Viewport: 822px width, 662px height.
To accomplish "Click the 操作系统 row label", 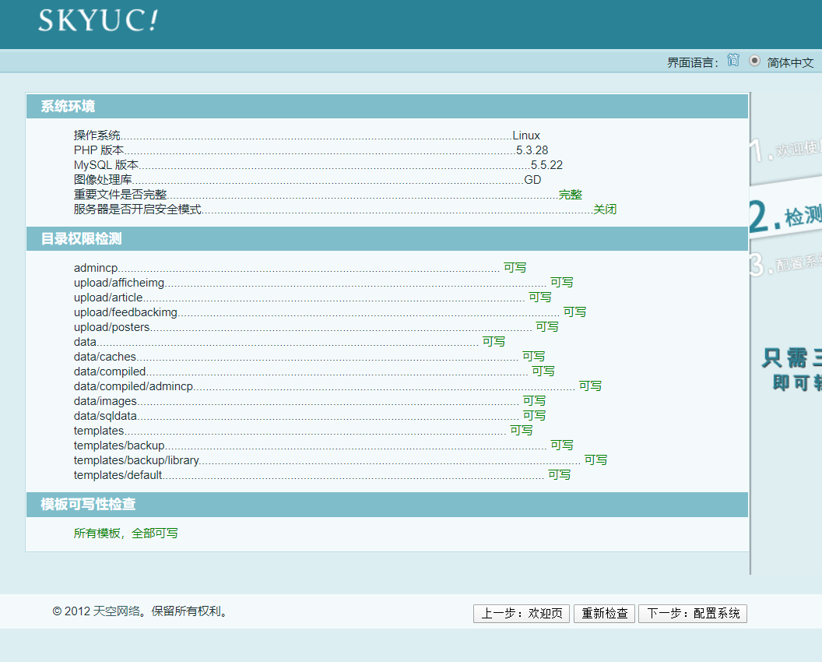I will click(97, 136).
